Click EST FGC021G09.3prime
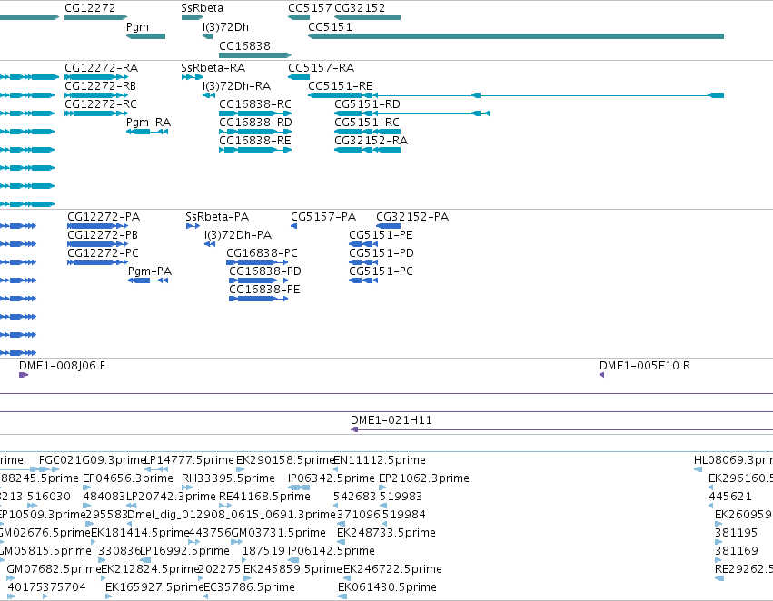The width and height of the screenshot is (773, 601). [x=49, y=469]
